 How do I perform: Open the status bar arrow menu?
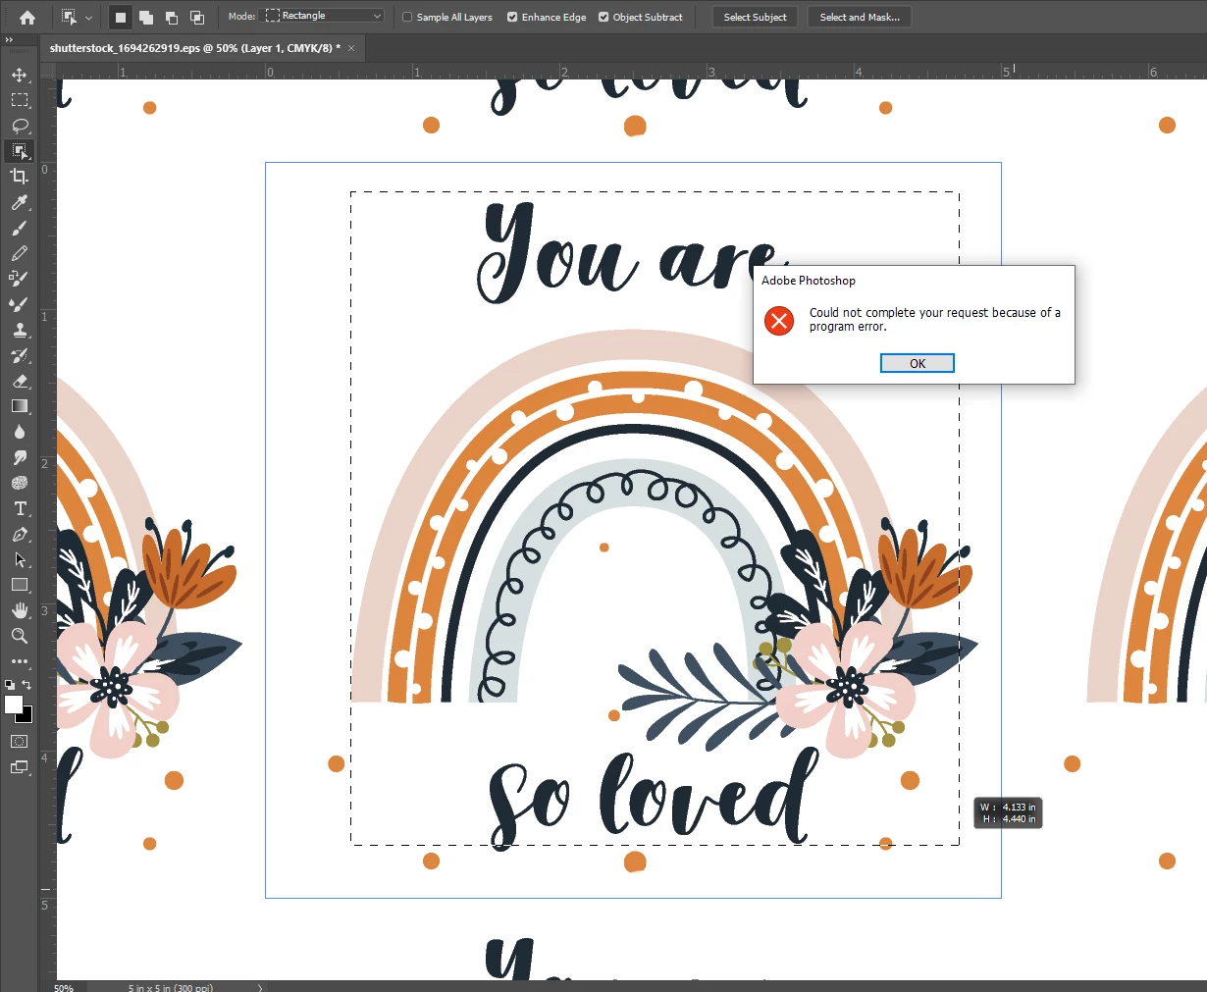point(260,987)
